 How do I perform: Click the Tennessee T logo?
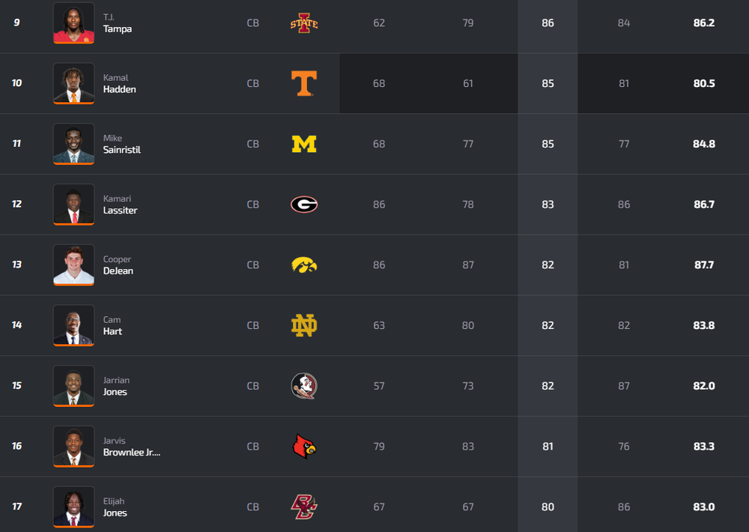point(303,83)
